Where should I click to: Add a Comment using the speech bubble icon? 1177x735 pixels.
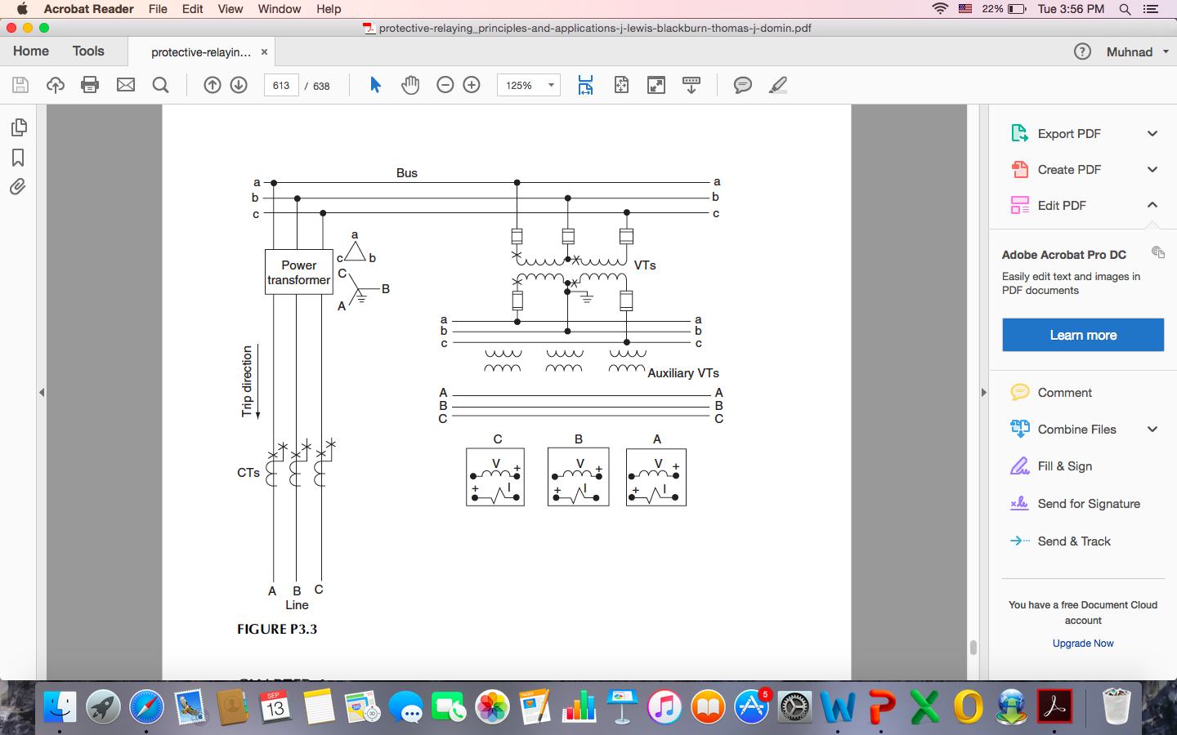coord(743,84)
